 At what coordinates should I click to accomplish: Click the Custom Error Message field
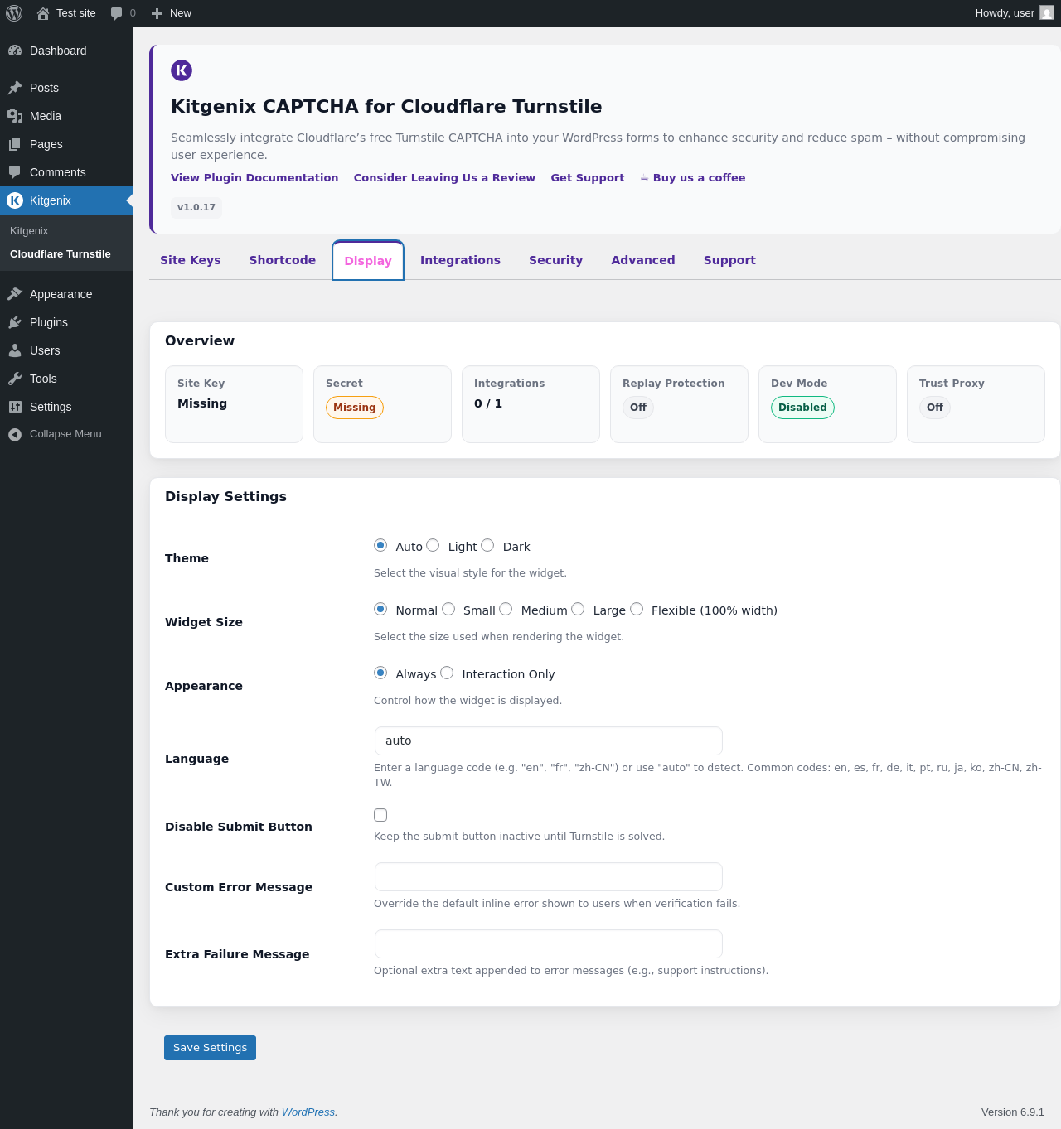pos(548,877)
